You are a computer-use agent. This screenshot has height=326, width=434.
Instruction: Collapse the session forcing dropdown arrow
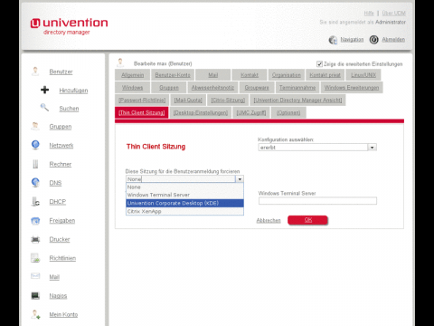[240, 179]
